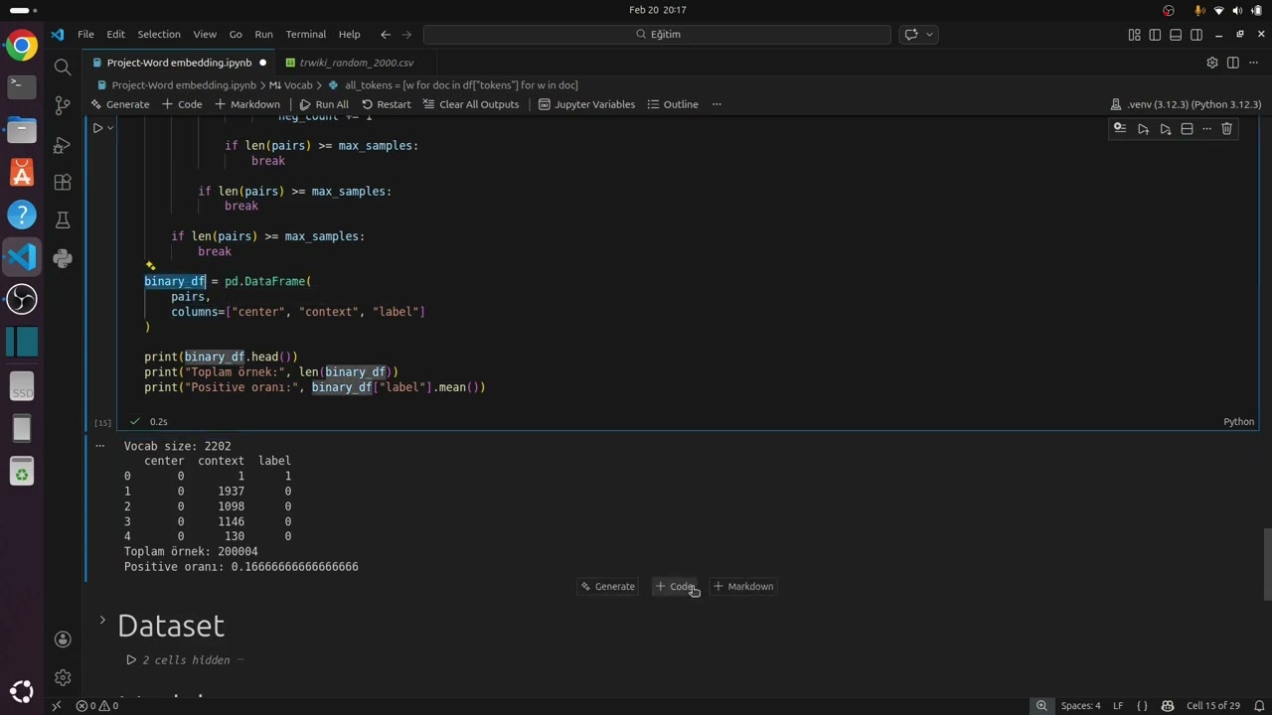Image resolution: width=1272 pixels, height=715 pixels.
Task: Open the Terminal icon in the Ubuntu dock
Action: [22, 86]
